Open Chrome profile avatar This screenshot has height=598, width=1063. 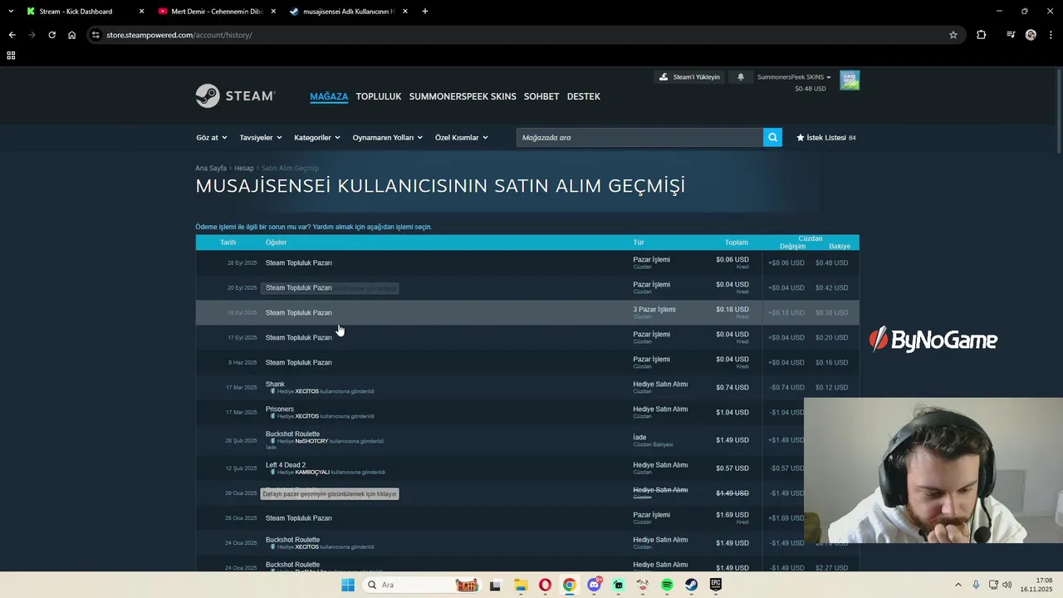[1031, 35]
